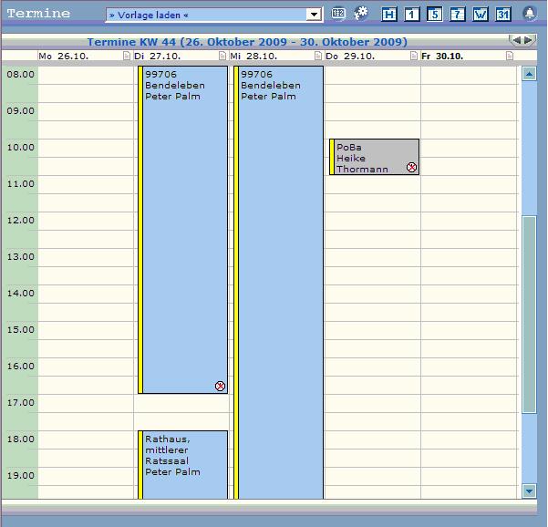Image resolution: width=548 pixels, height=527 pixels.
Task: Open the 31-day month view icon
Action: point(503,14)
